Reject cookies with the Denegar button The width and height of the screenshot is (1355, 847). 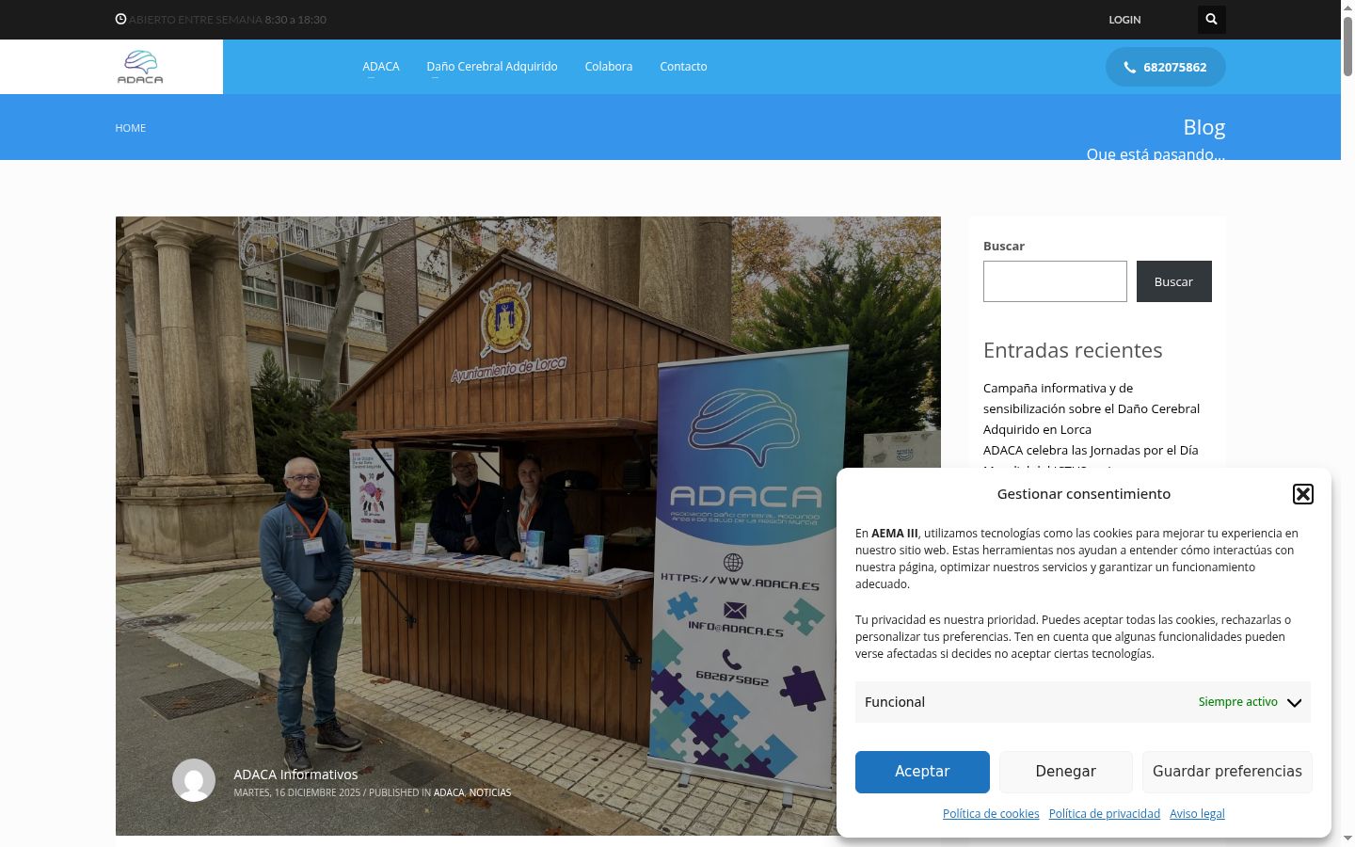click(x=1065, y=772)
